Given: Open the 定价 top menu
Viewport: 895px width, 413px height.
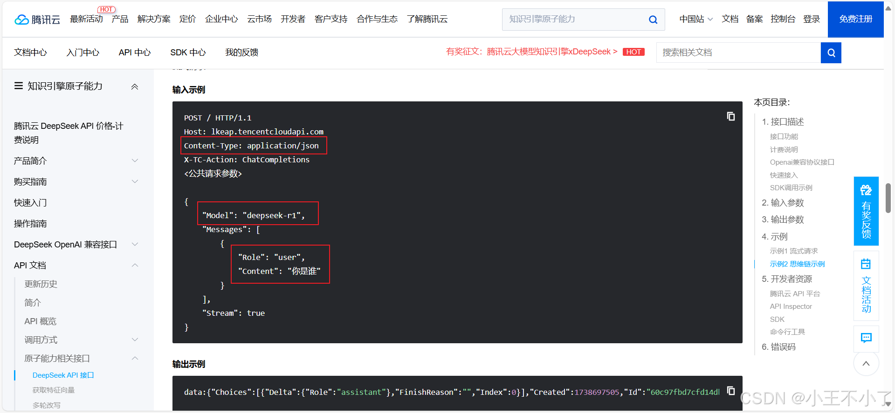Looking at the screenshot, I should 187,19.
